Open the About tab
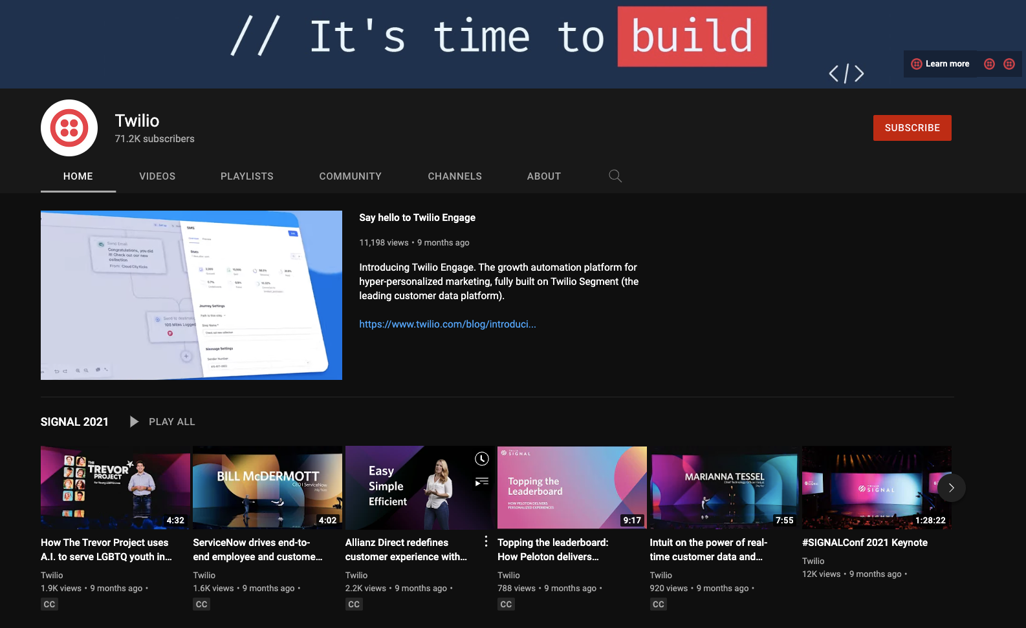Screen dimensions: 1026x628 pos(544,176)
